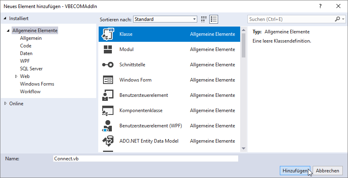Click the search magnifier icon

pos(337,19)
